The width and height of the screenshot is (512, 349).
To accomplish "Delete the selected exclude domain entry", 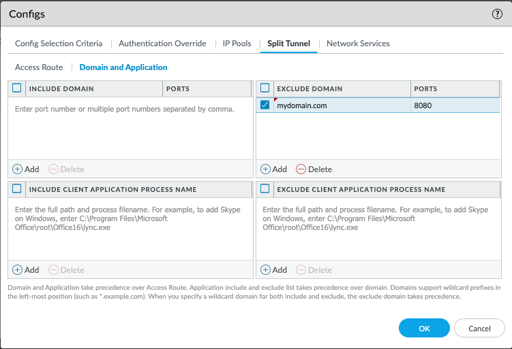I will pyautogui.click(x=314, y=169).
